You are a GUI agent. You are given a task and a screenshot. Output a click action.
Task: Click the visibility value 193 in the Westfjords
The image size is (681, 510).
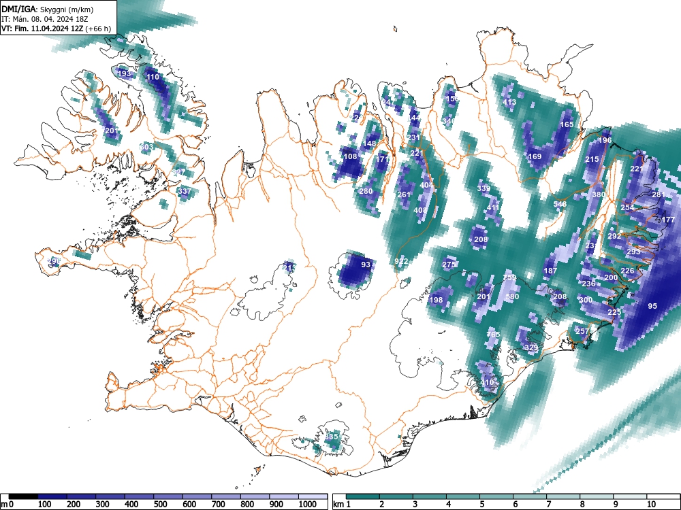(x=124, y=73)
